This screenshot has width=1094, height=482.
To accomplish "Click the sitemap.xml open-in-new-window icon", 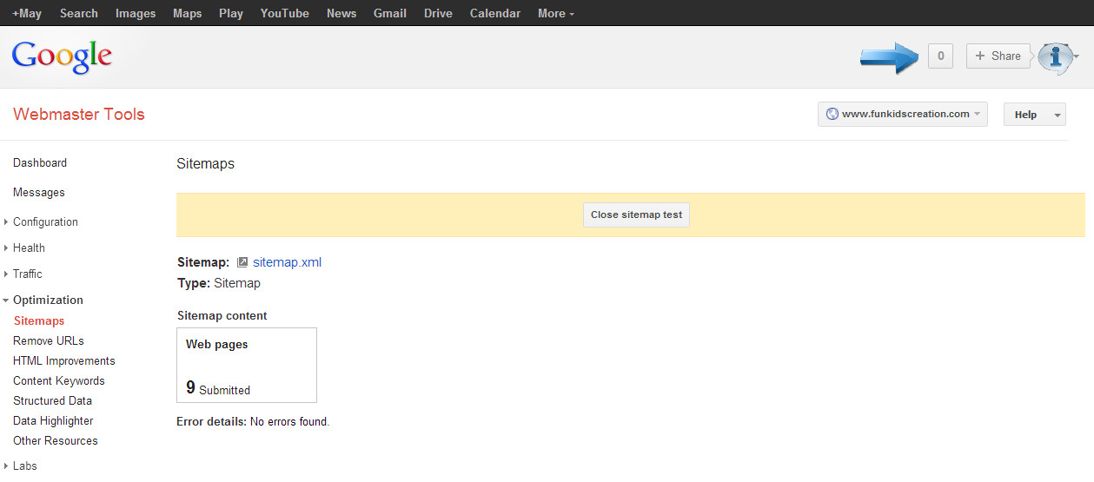I will 242,262.
